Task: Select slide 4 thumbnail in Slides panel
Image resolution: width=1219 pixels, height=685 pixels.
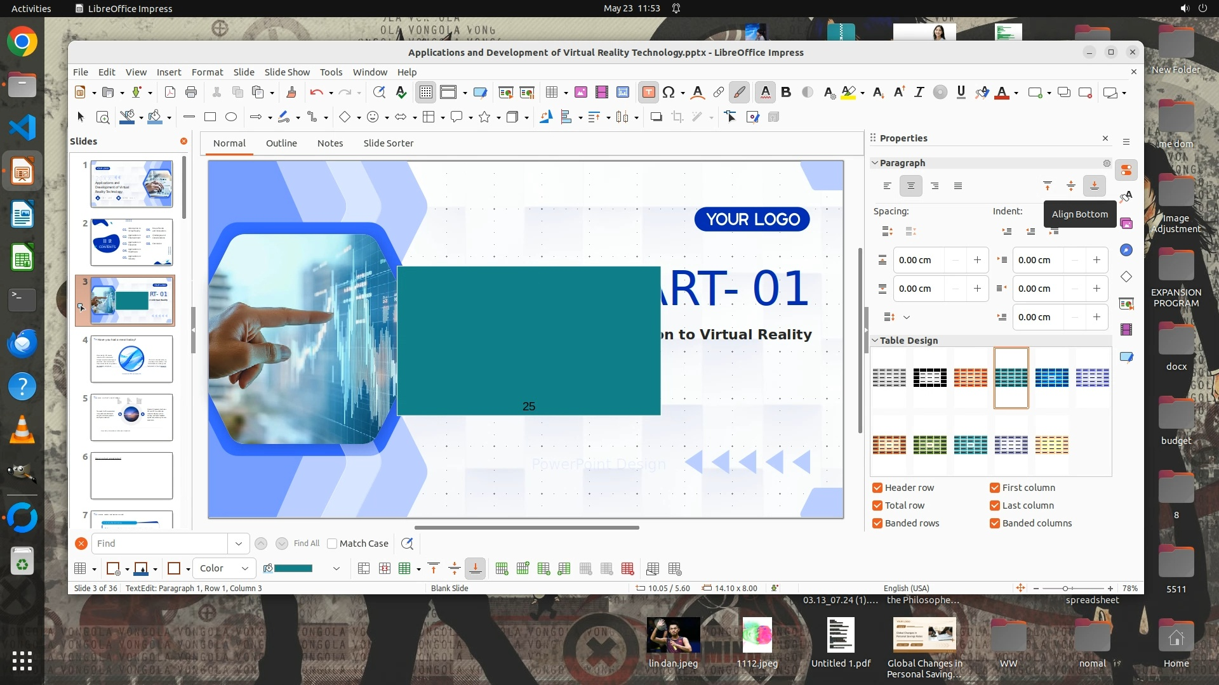Action: pos(131,359)
